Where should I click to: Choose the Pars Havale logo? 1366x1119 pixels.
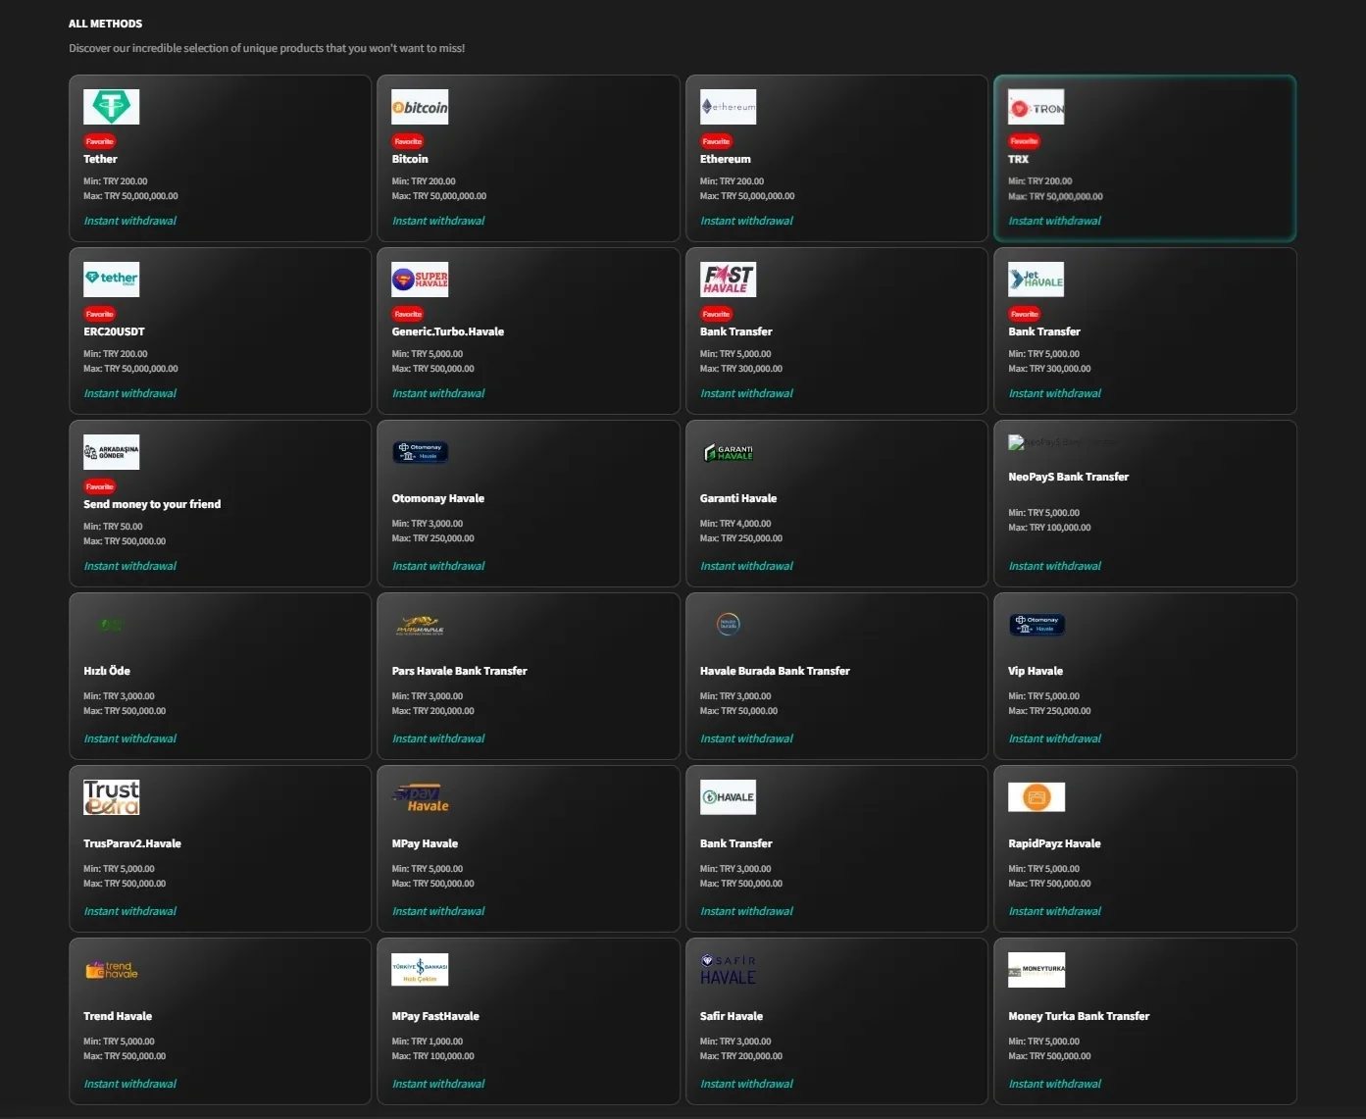[420, 625]
